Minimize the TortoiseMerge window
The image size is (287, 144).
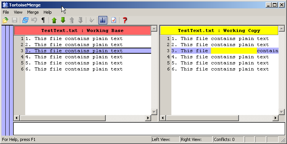tap(269, 5)
